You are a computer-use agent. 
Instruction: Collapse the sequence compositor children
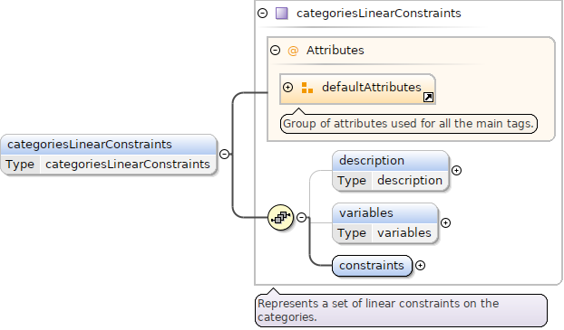point(301,217)
